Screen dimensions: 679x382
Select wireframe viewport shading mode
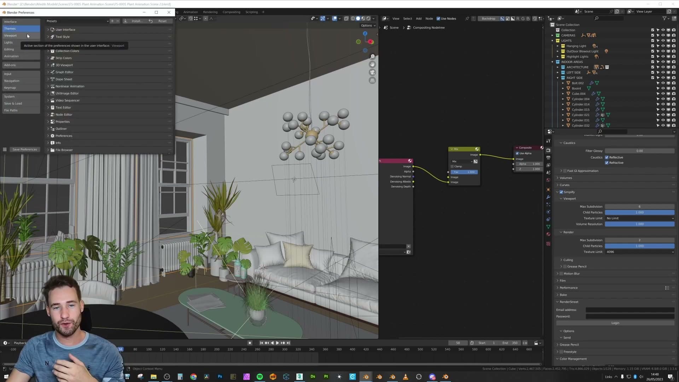point(353,18)
